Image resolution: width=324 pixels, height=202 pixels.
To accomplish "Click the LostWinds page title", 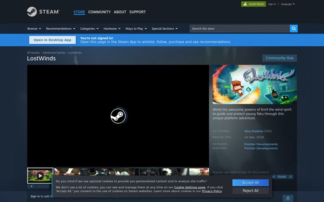I will click(x=41, y=58).
